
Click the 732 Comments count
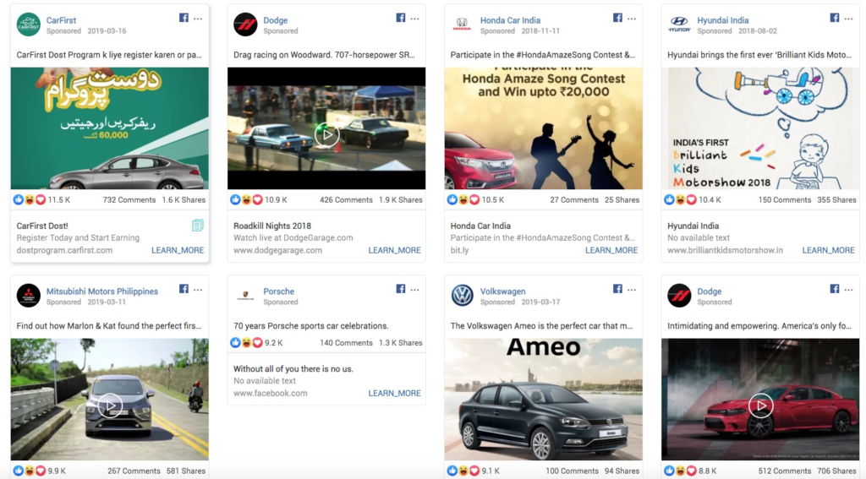pyautogui.click(x=129, y=199)
